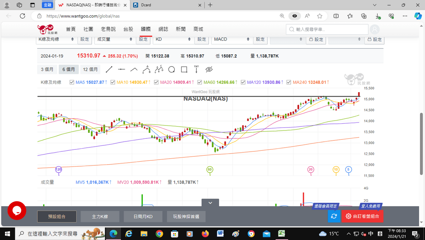The height and width of the screenshot is (240, 425).
Task: Go to the 台股 menu item
Action: (x=128, y=29)
